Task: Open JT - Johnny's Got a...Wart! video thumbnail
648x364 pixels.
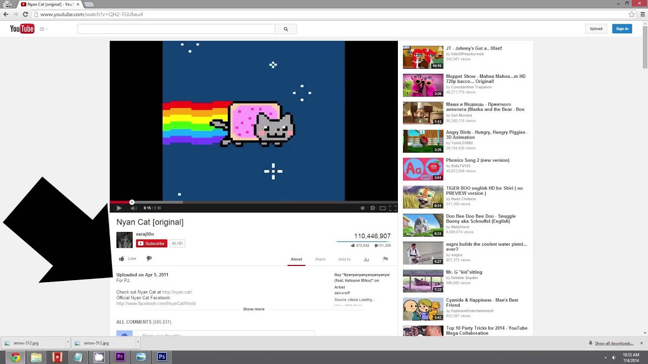Action: pos(423,57)
